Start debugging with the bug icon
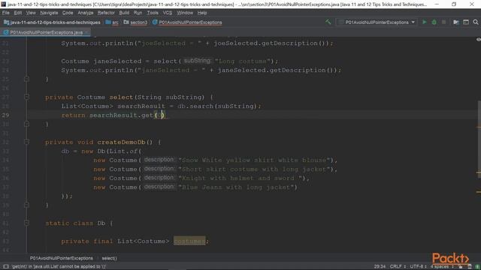The image size is (481, 270). pyautogui.click(x=434, y=22)
